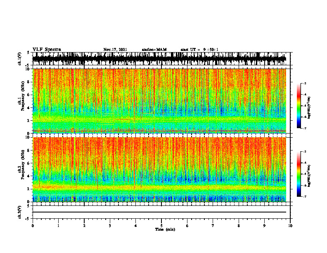Click time axis tick label "0"
The width and height of the screenshot is (327, 253).
click(33, 226)
